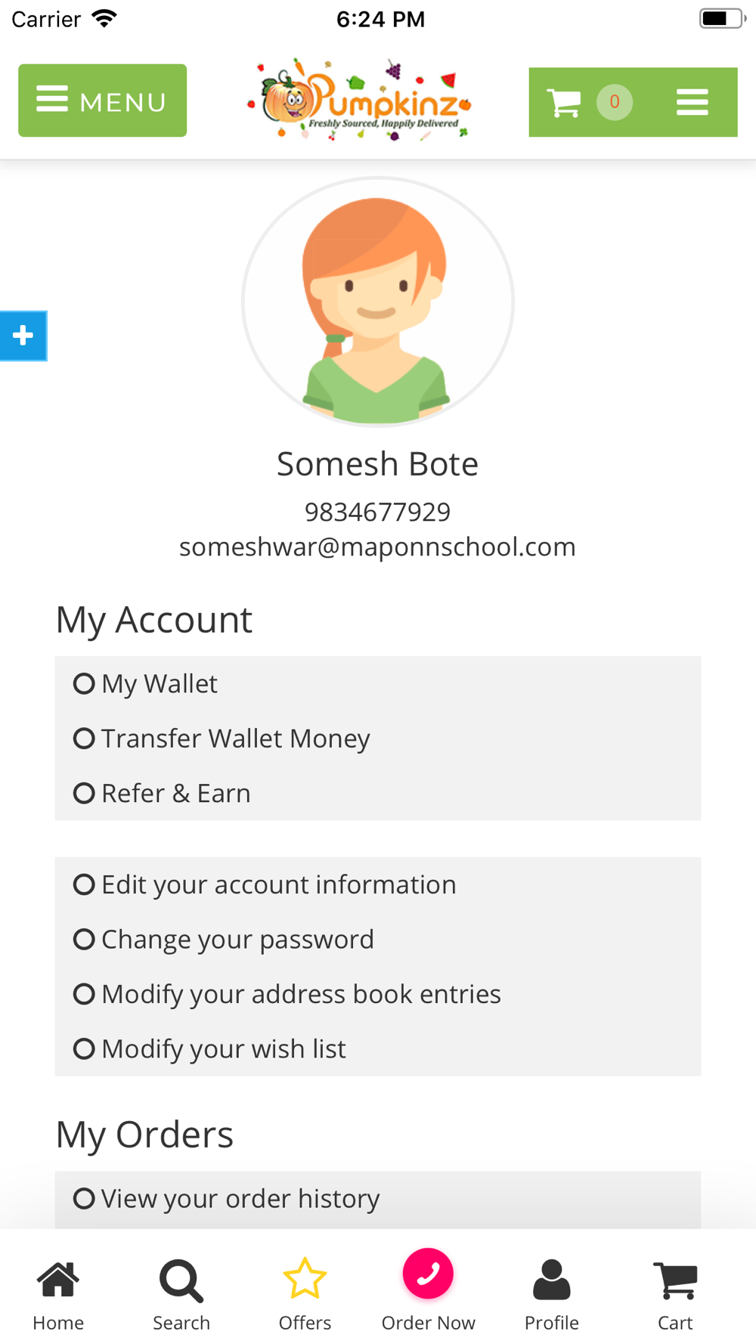Screen dimensions: 756x1344
Task: Open the hamburger icon beside cart count
Action: point(692,102)
